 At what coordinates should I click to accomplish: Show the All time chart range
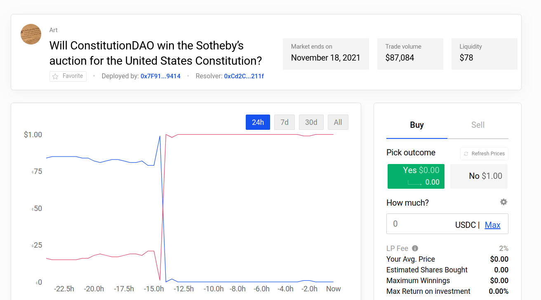click(338, 122)
